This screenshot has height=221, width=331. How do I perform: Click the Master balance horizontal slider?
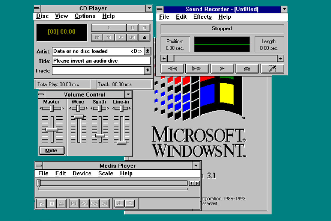point(52,108)
